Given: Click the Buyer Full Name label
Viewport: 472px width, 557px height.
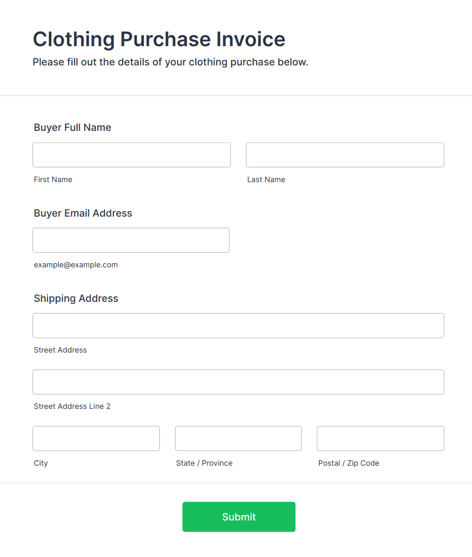Looking at the screenshot, I should pyautogui.click(x=73, y=127).
